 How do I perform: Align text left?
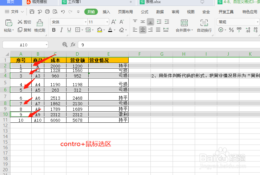click(x=135, y=30)
